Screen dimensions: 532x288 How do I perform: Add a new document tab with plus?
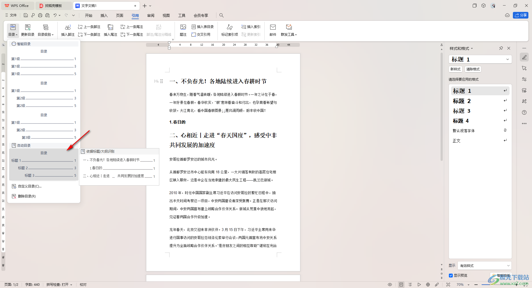[x=145, y=6]
